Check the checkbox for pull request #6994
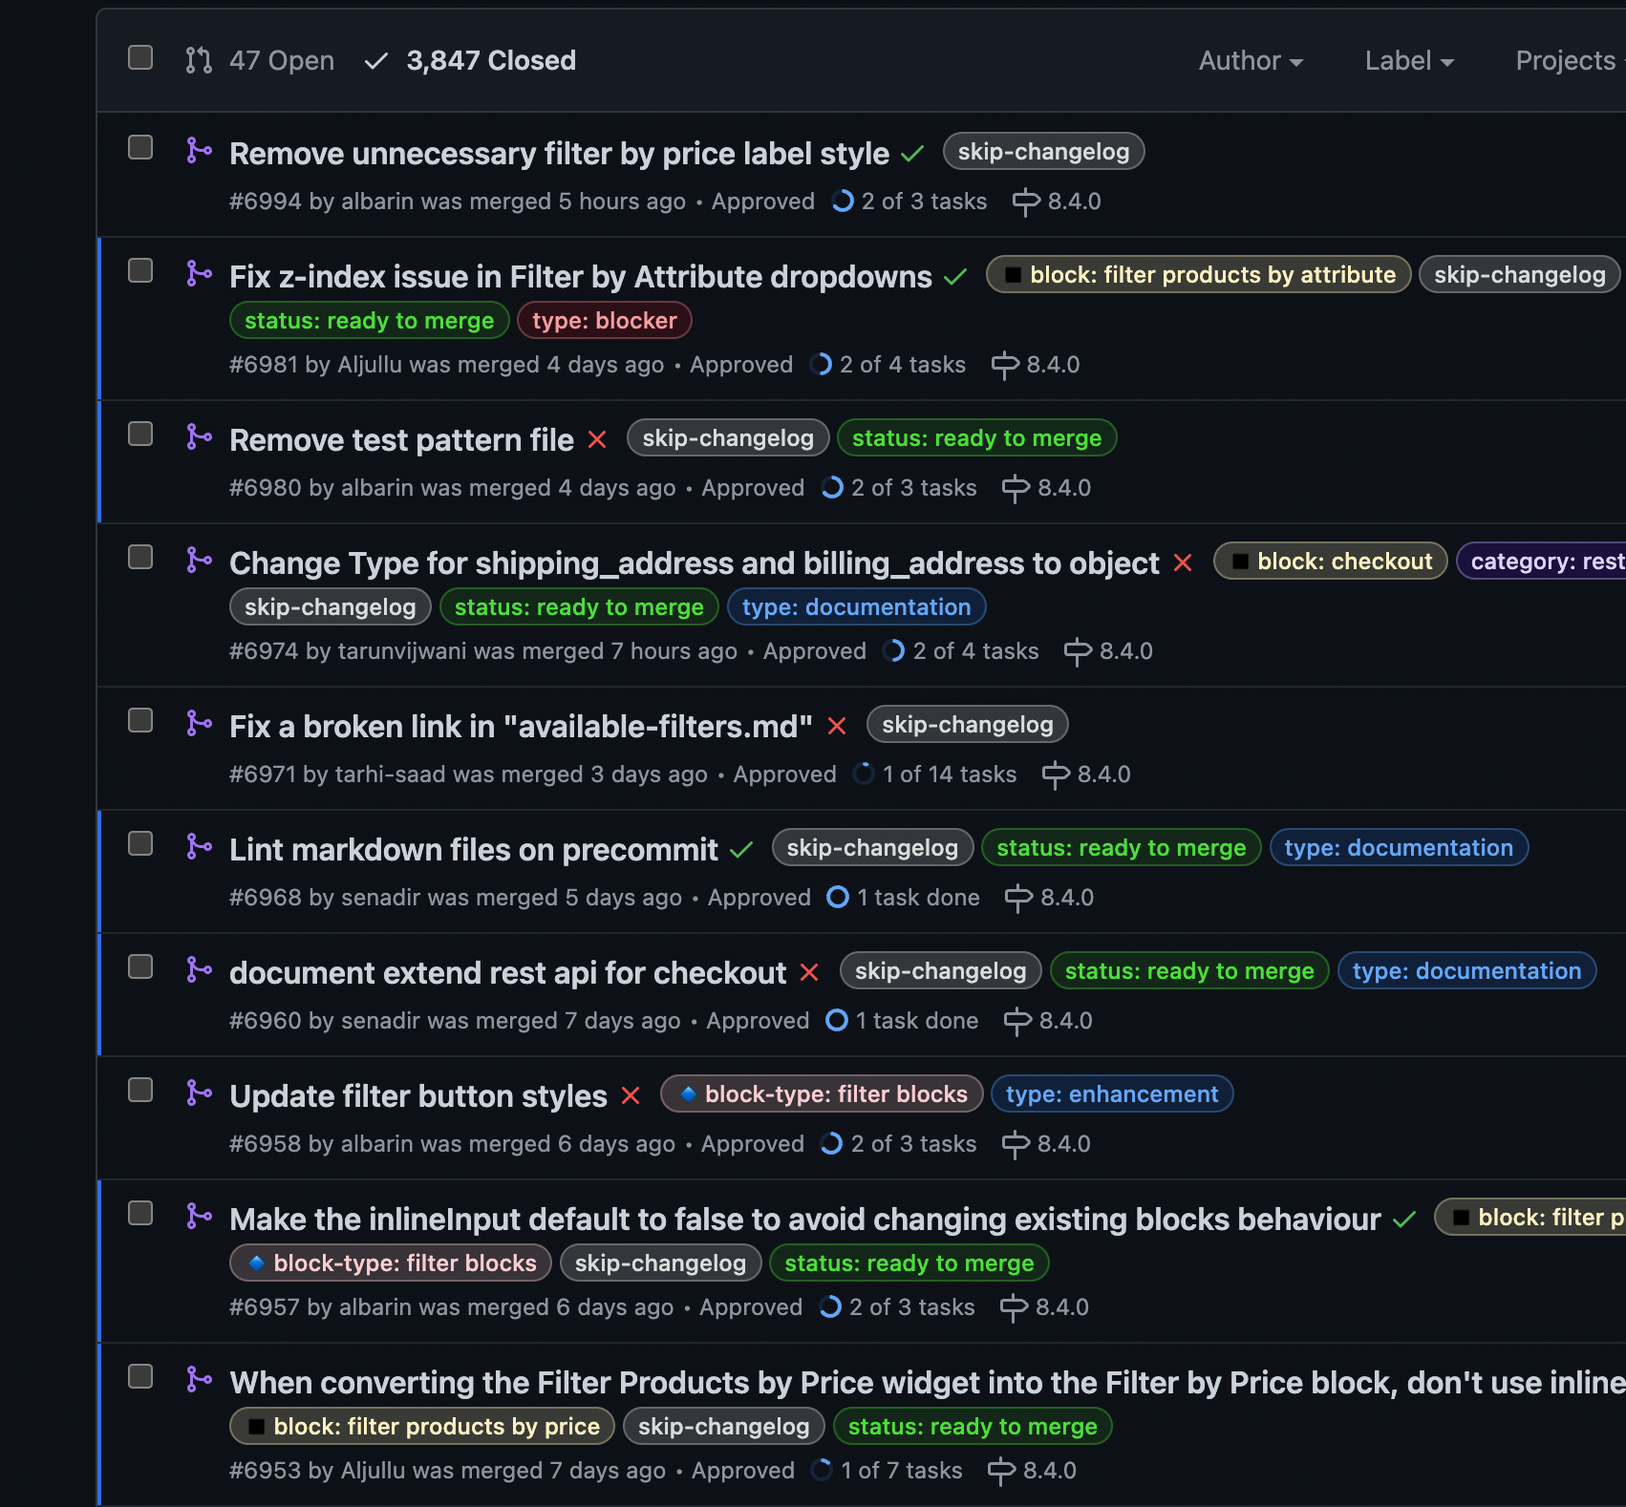Viewport: 1626px width, 1507px height. click(139, 147)
